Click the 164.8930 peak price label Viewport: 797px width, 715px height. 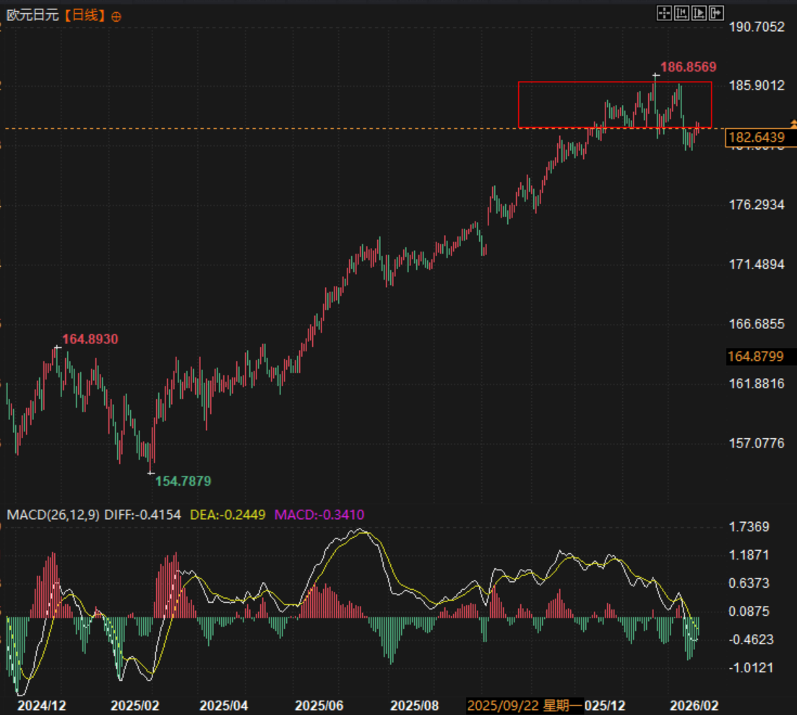click(x=90, y=338)
